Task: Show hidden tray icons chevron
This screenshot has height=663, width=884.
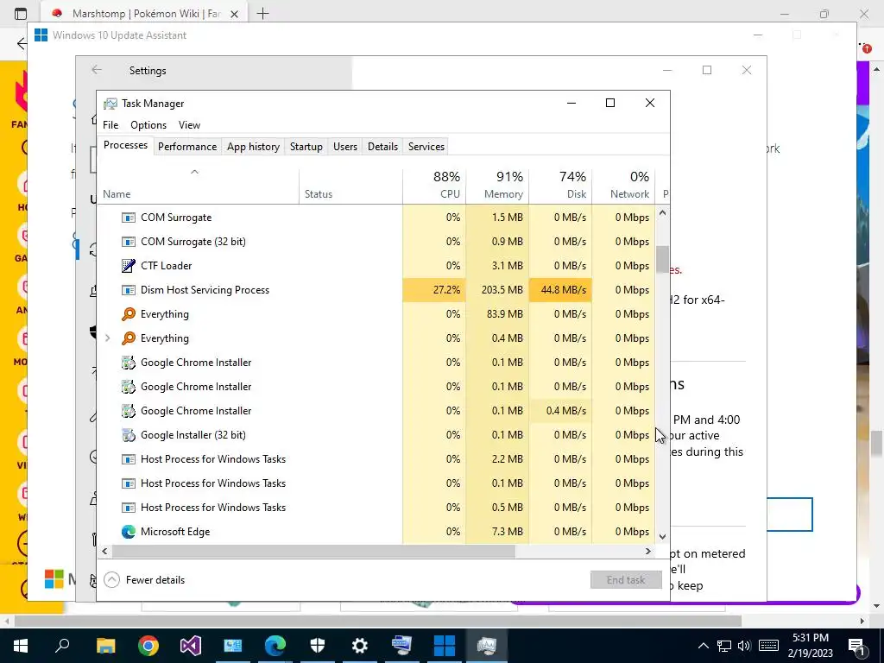Action: (x=703, y=646)
